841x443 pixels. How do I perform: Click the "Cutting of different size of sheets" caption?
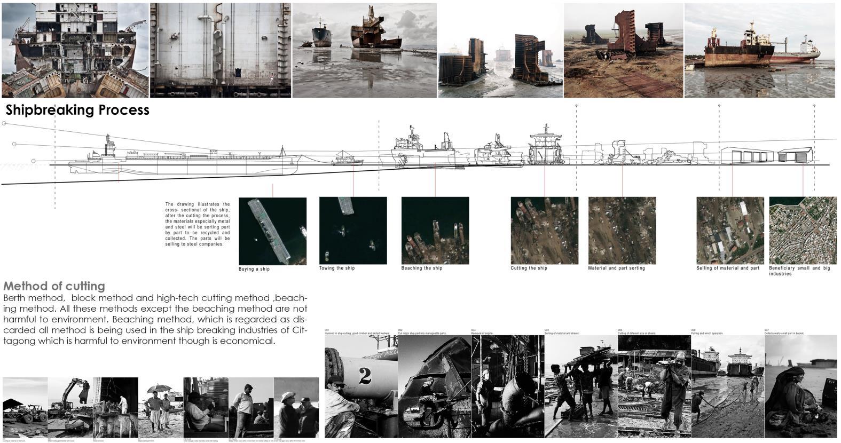[x=637, y=333]
